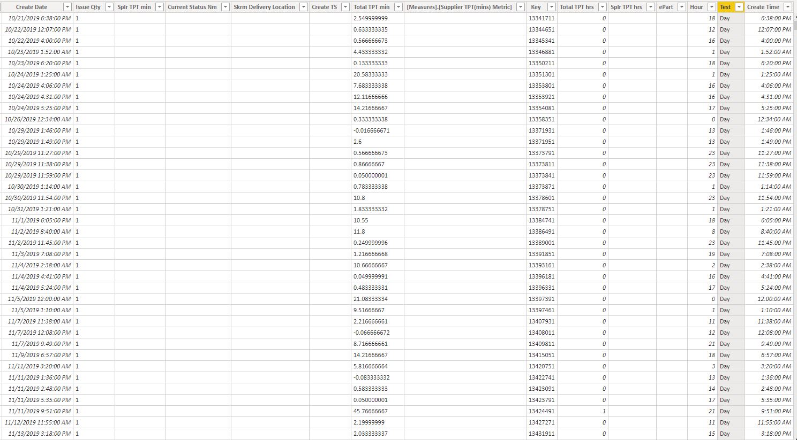
Task: Expand the Splr TPT min filter arrow
Action: (x=159, y=7)
